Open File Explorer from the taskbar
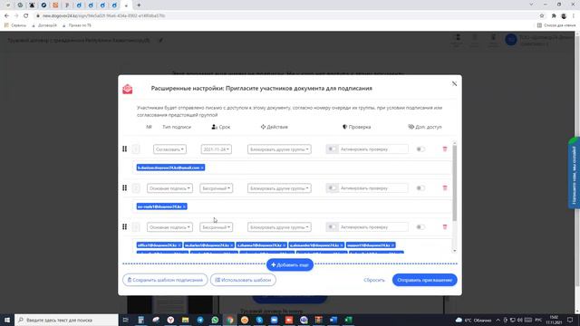This screenshot has width=580, height=326. click(x=185, y=320)
